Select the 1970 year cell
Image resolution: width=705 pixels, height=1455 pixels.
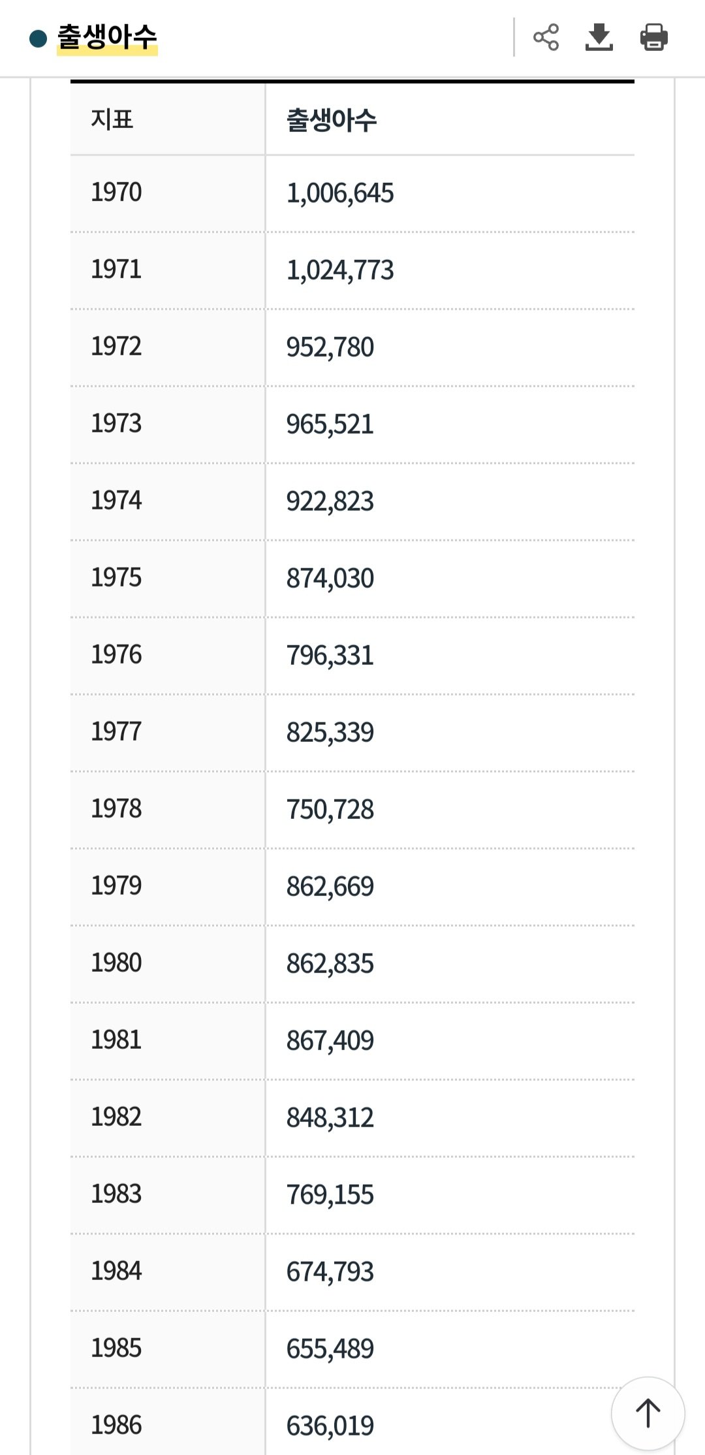click(116, 193)
